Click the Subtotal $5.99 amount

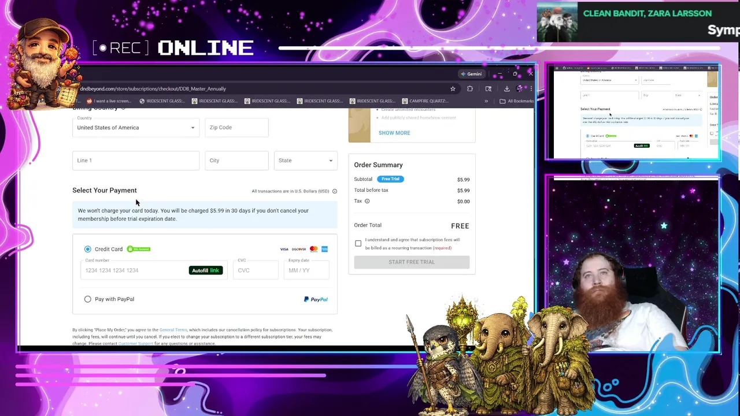(x=463, y=180)
